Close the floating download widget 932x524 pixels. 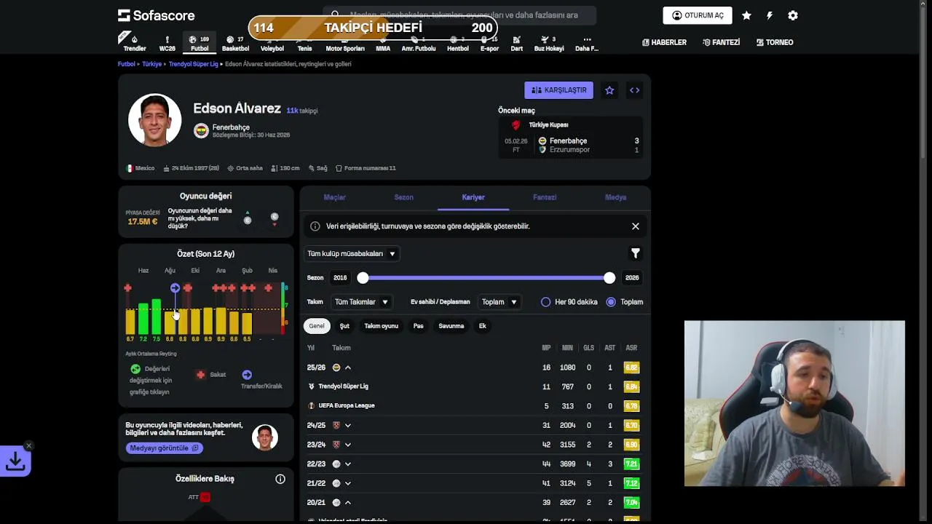[28, 445]
